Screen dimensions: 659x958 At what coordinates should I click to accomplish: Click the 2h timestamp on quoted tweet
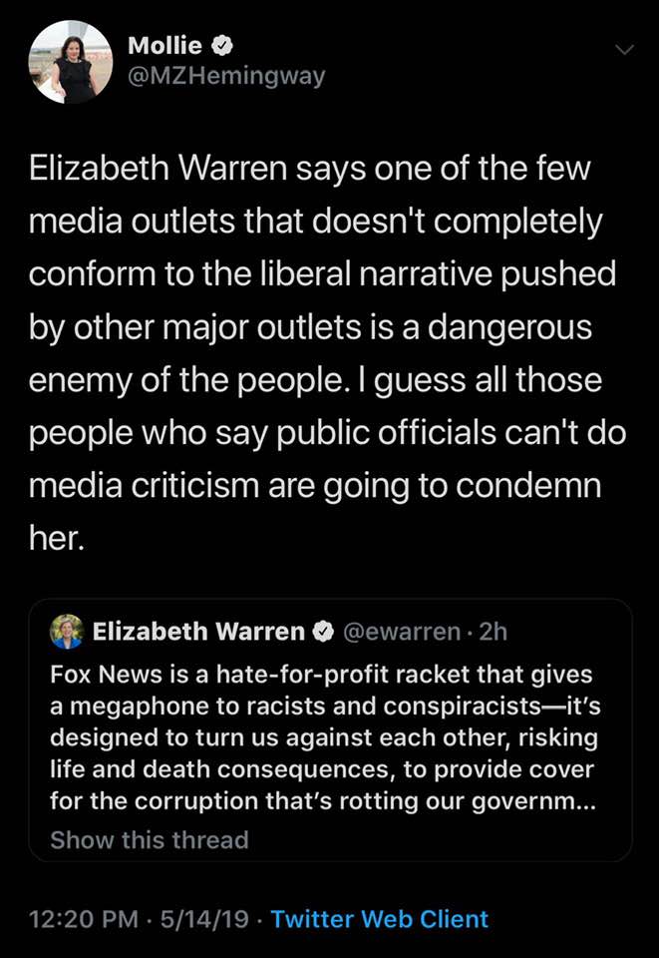(494, 632)
